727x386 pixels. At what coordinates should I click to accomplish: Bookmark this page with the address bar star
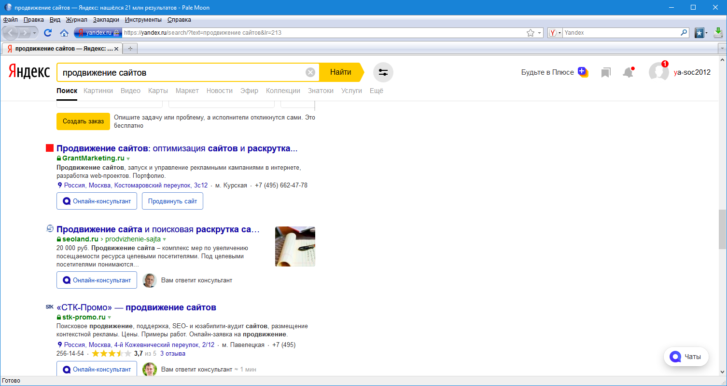531,33
